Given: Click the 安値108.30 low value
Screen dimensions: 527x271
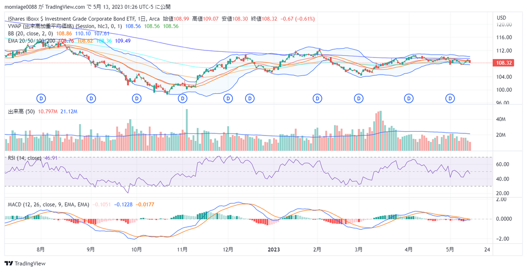Looking at the screenshot, I should [235, 19].
